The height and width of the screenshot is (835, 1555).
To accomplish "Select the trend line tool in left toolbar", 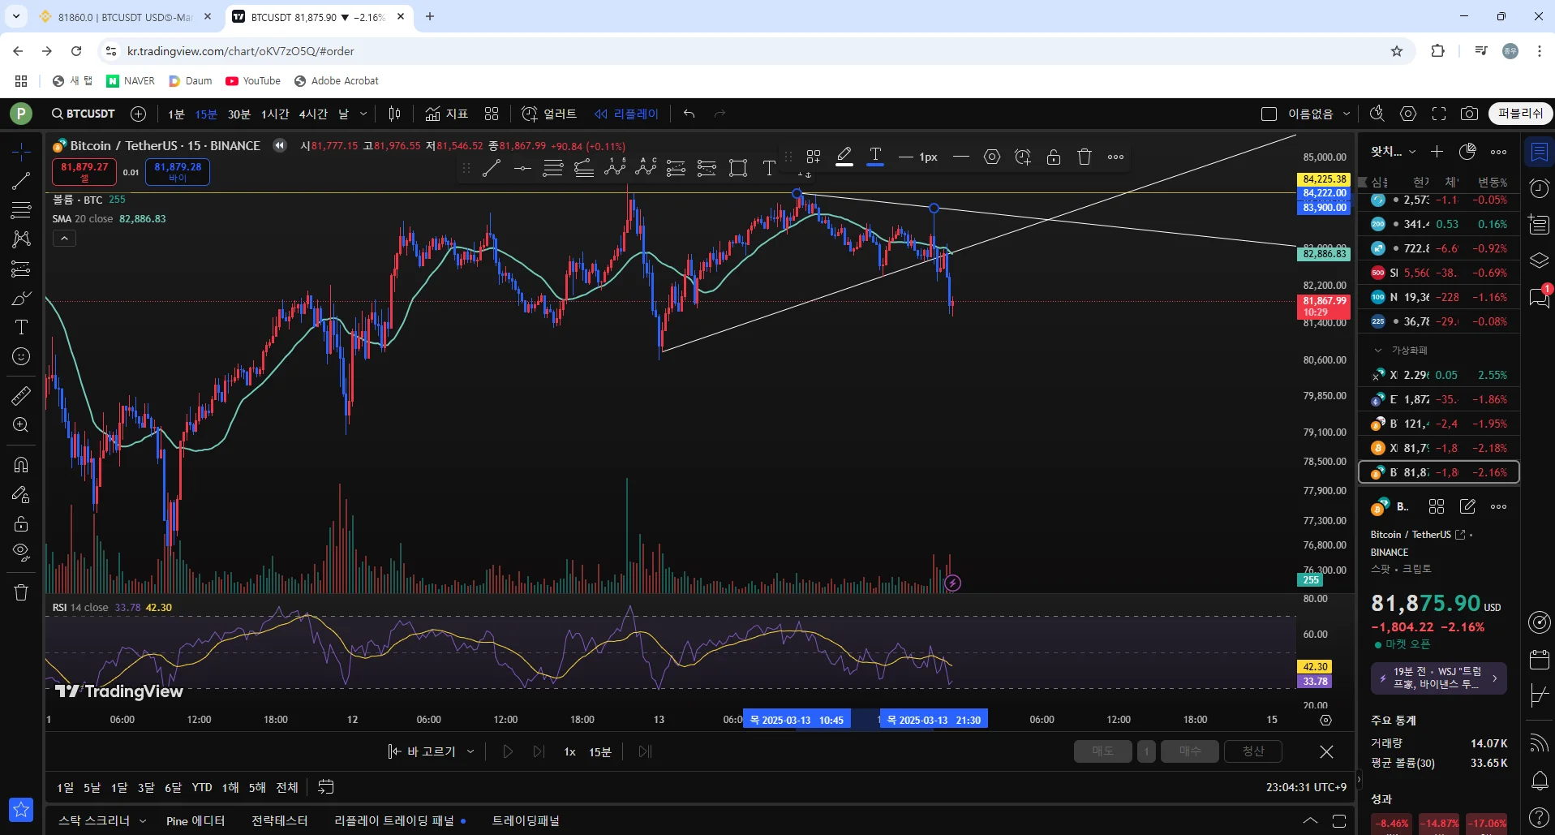I will coord(21,181).
